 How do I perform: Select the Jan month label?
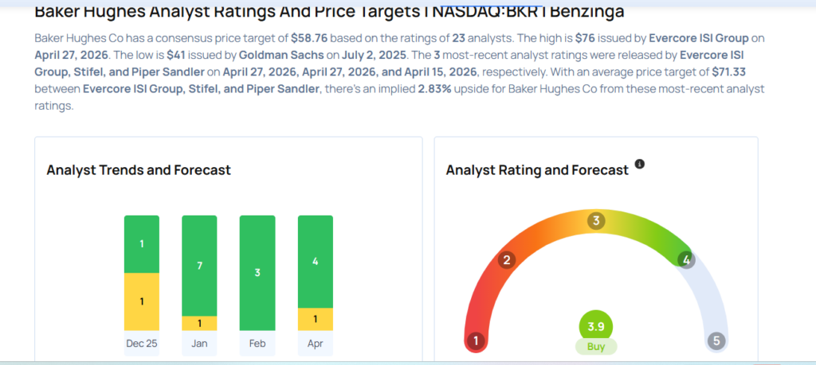click(x=199, y=344)
